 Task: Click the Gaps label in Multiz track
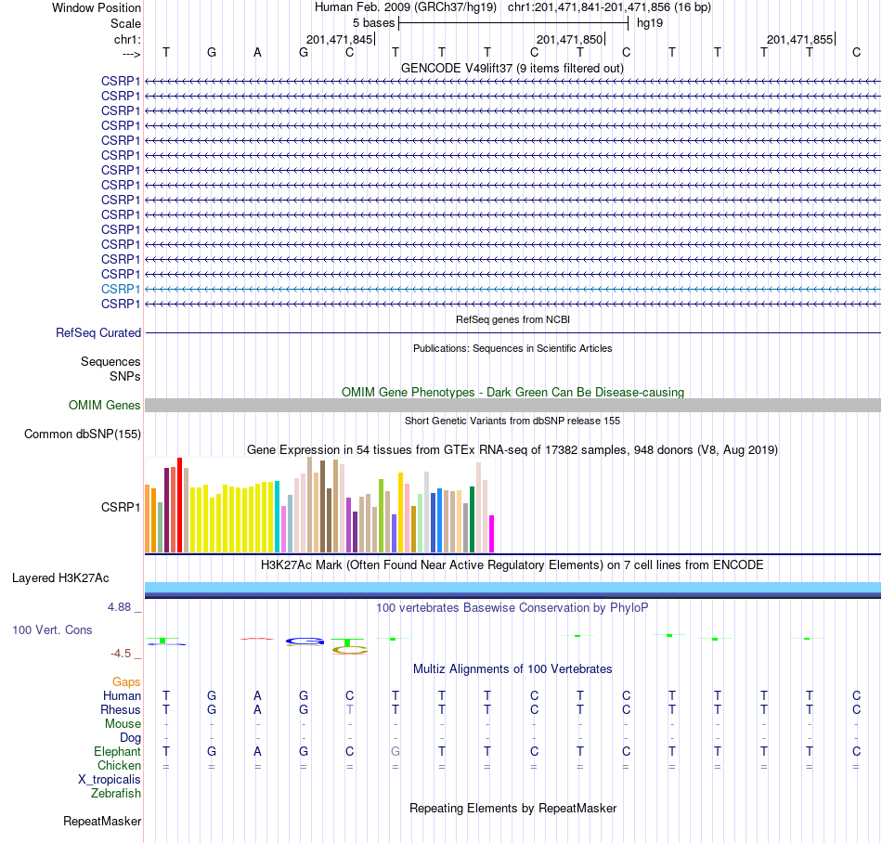pyautogui.click(x=126, y=681)
